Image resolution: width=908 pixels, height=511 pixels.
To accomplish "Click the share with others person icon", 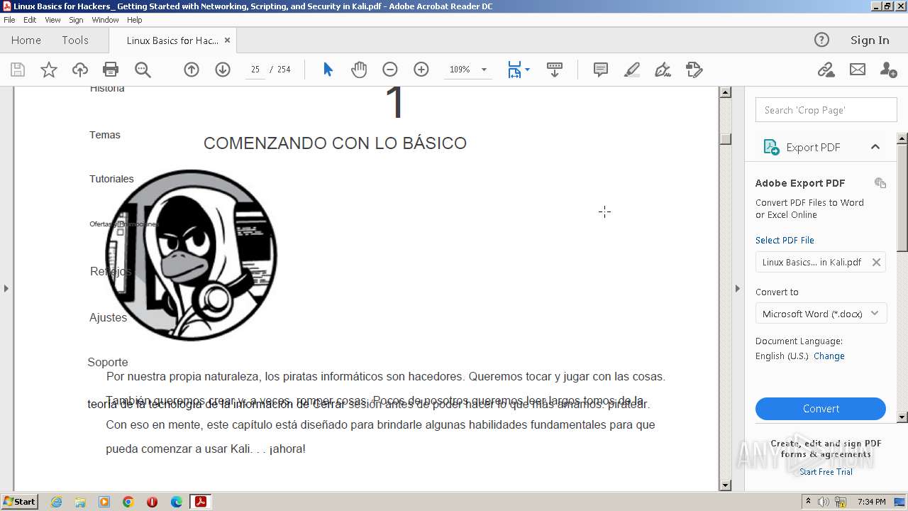I will point(888,70).
